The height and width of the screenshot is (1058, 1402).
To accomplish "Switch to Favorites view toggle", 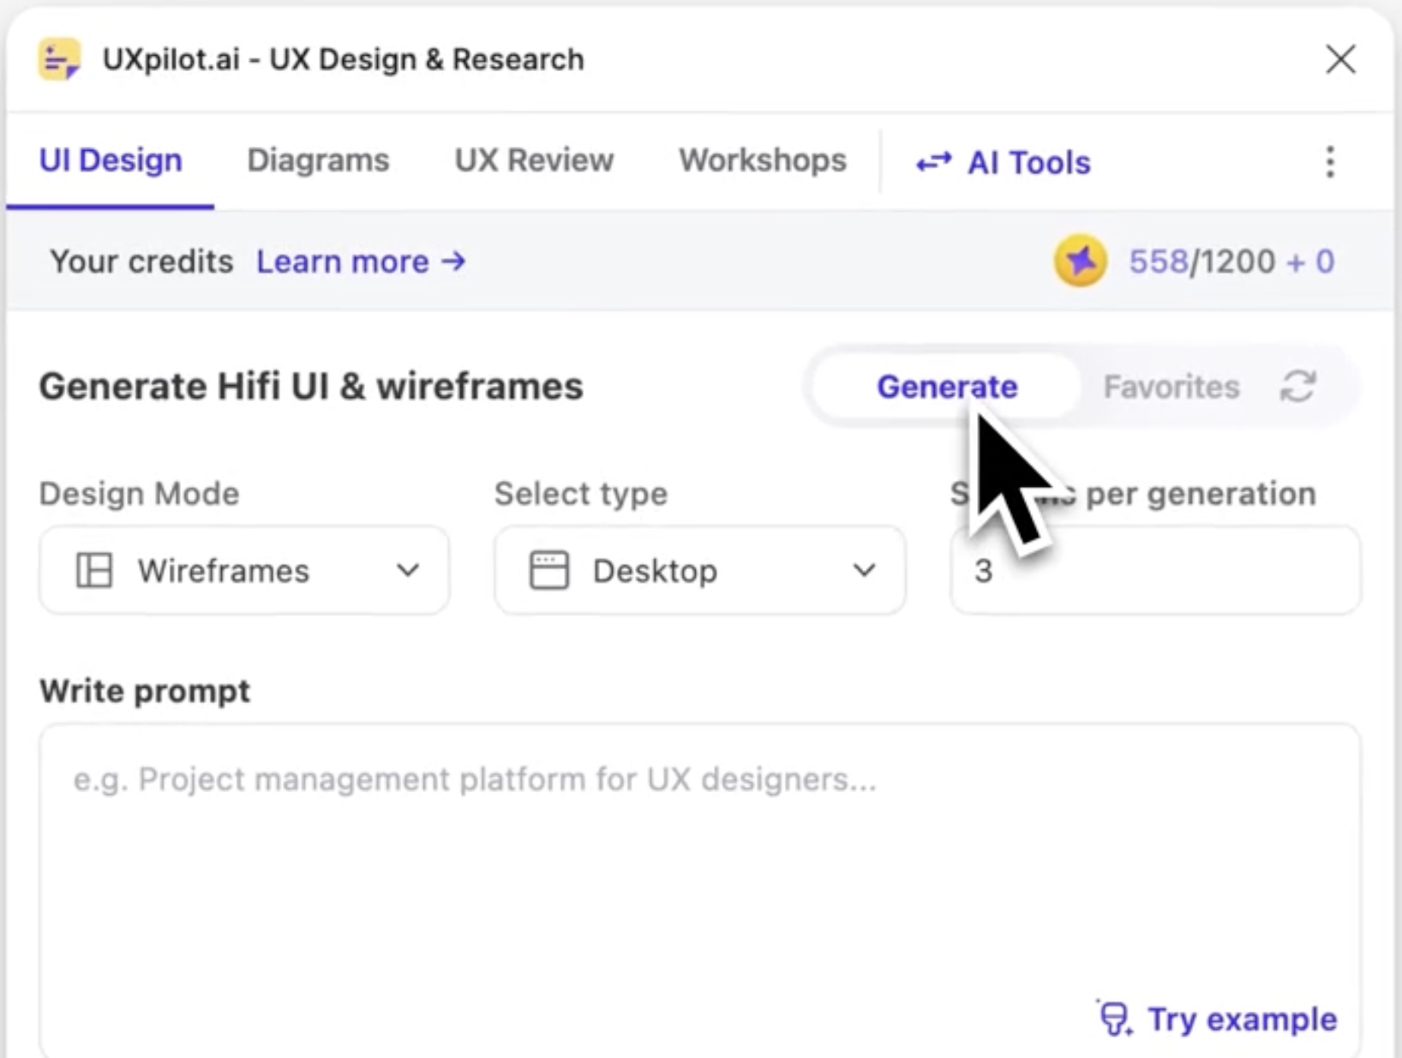I will 1171,387.
